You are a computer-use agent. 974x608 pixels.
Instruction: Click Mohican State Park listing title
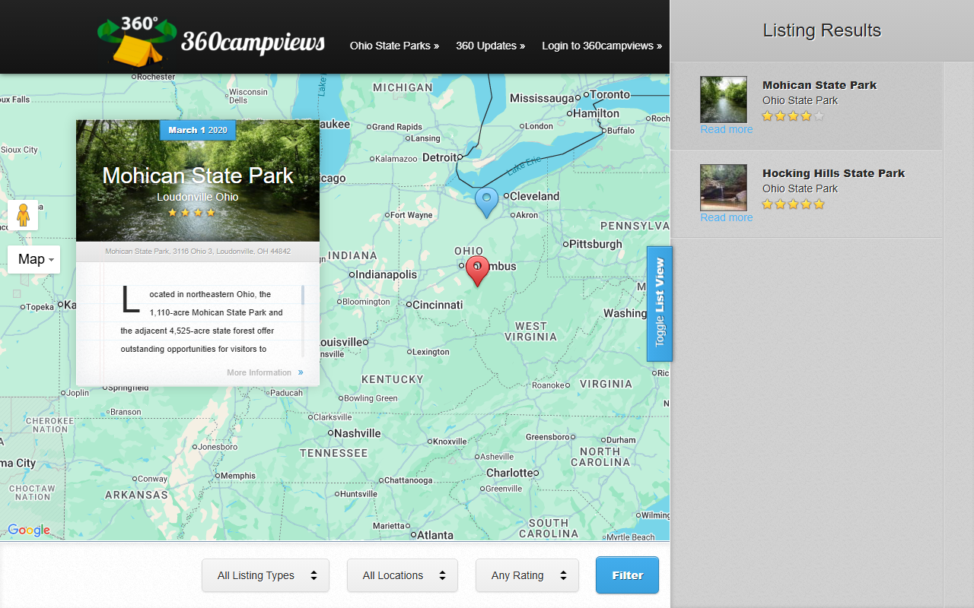point(820,85)
